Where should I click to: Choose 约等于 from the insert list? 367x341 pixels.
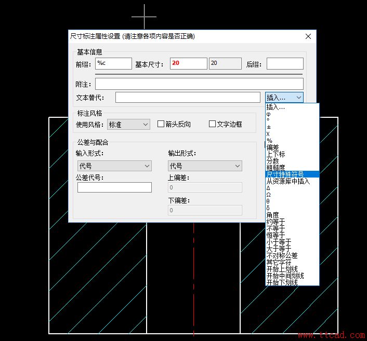point(292,222)
